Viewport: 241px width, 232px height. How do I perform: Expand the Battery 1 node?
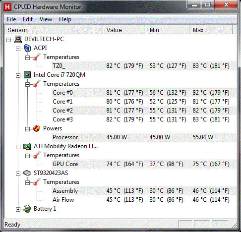pos(18,209)
